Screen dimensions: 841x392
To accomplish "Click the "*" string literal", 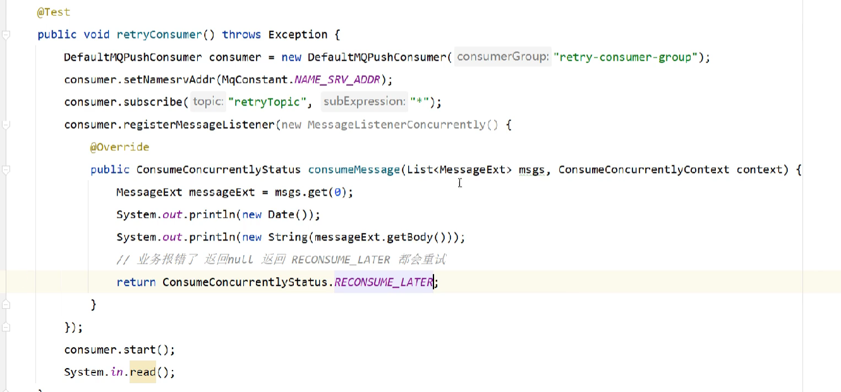I will click(x=420, y=102).
